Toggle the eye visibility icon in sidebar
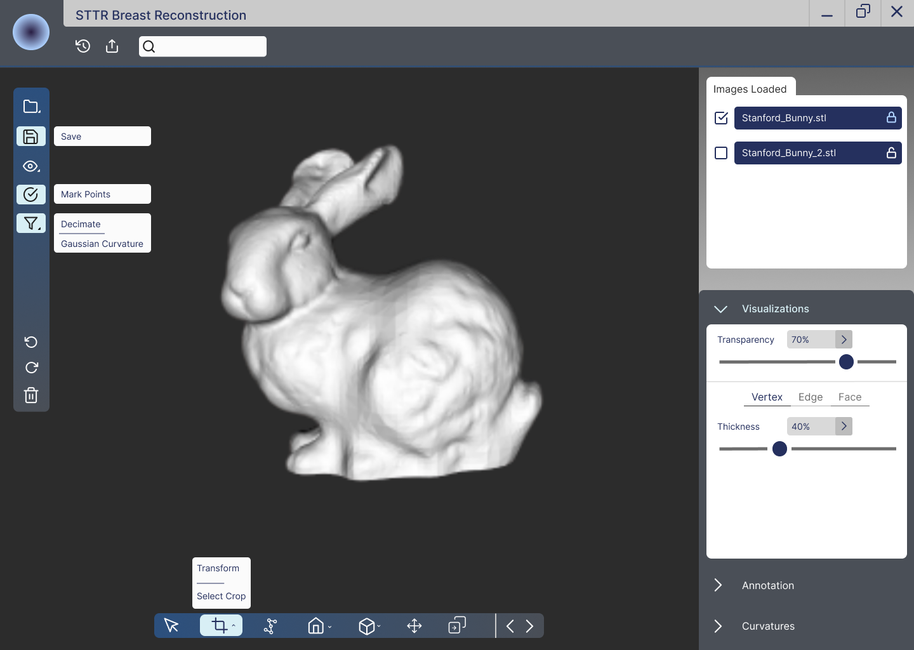Viewport: 914px width, 650px height. [31, 166]
